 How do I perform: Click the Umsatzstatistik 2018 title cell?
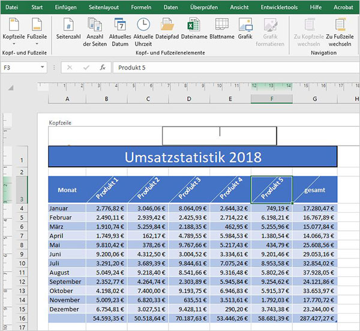click(x=193, y=157)
